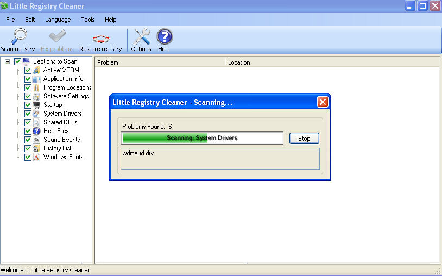The image size is (442, 276).
Task: Uncheck the ActiveX/COM checkbox
Action: [x=28, y=70]
